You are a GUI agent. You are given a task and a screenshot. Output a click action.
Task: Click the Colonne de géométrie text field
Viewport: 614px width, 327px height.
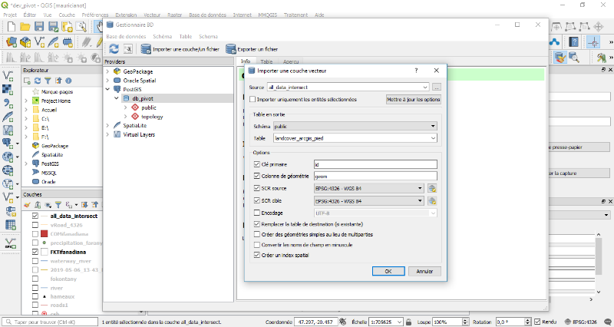coord(375,177)
